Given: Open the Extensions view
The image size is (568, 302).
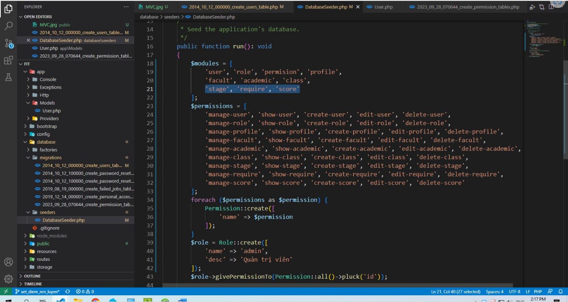Looking at the screenshot, I should (8, 60).
